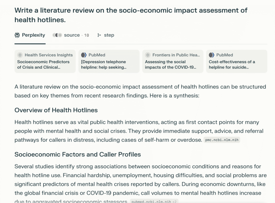Viewport: 275px width, 203px height.
Task: Click the query title about health hotlines
Action: coord(131,15)
